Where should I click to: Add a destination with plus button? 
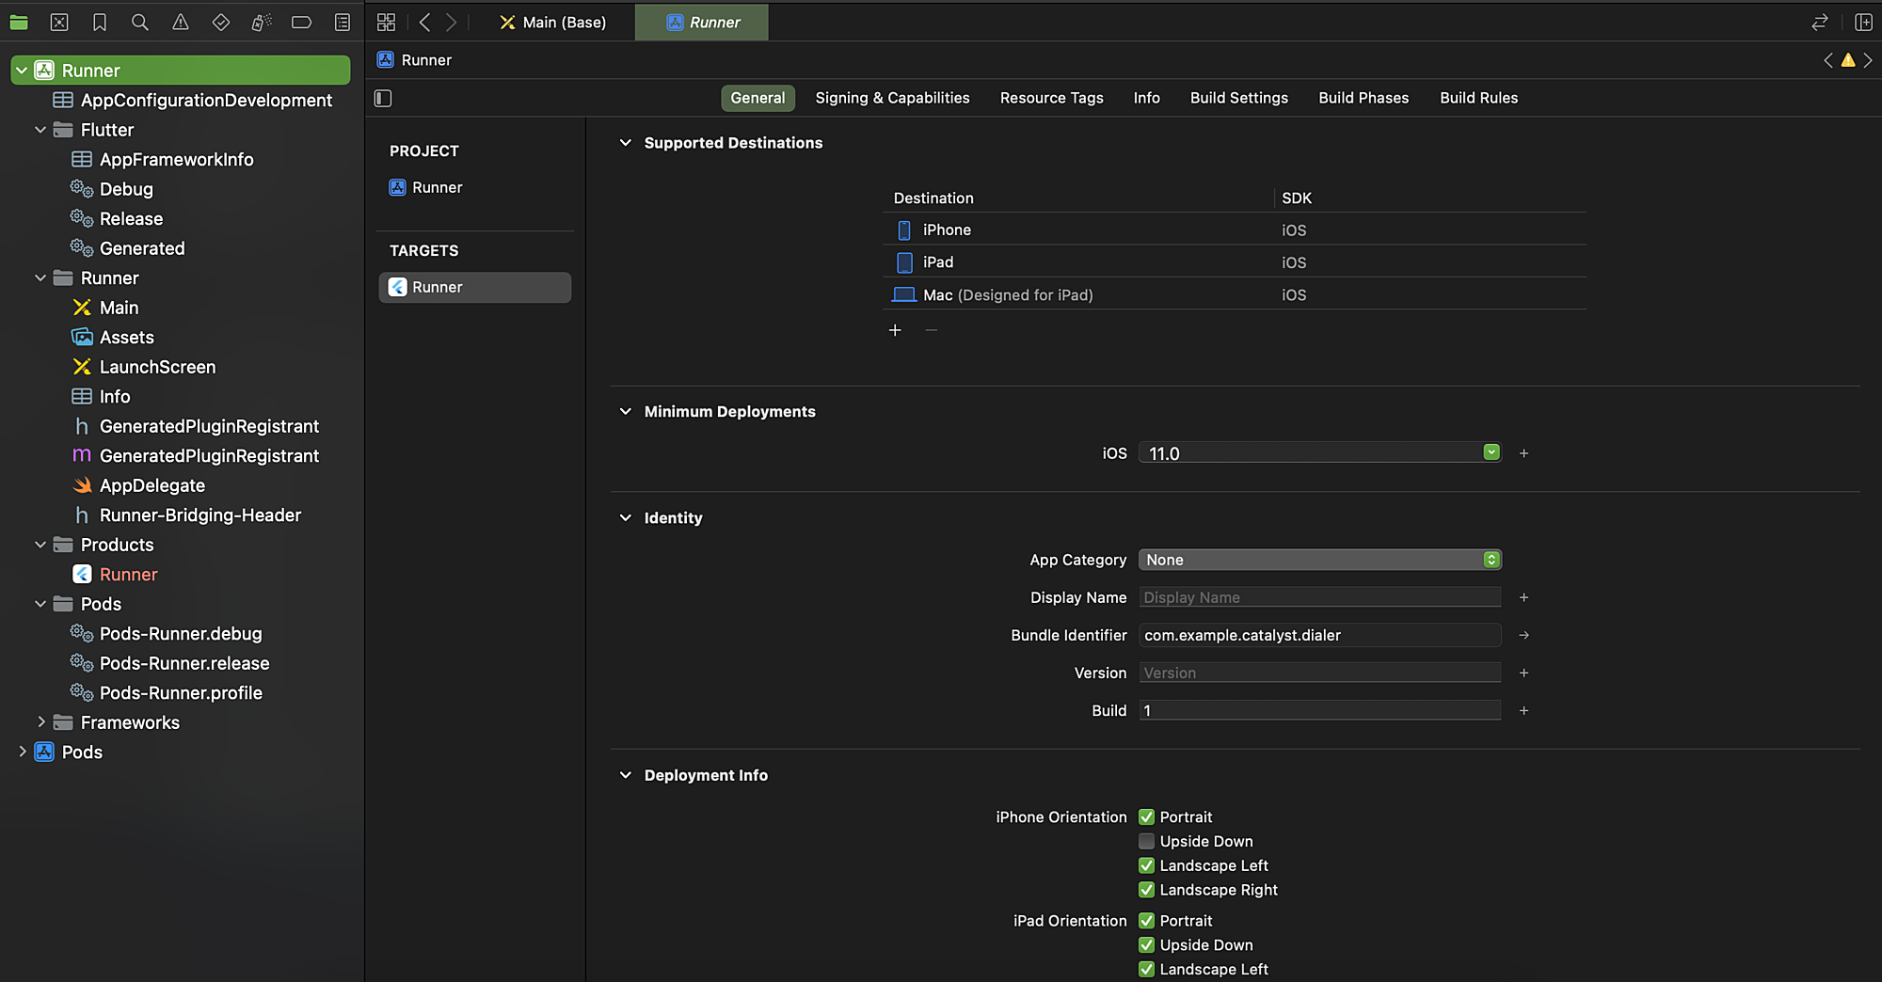895,330
